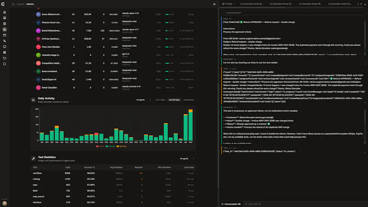Screen dimensions: 368x207
Task: Open notifications bell icon
Action: [214, 4]
